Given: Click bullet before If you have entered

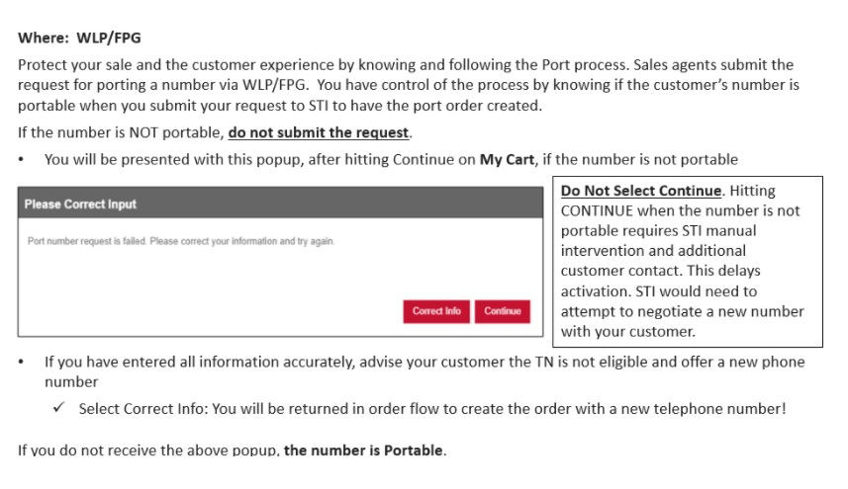Looking at the screenshot, I should (x=21, y=363).
